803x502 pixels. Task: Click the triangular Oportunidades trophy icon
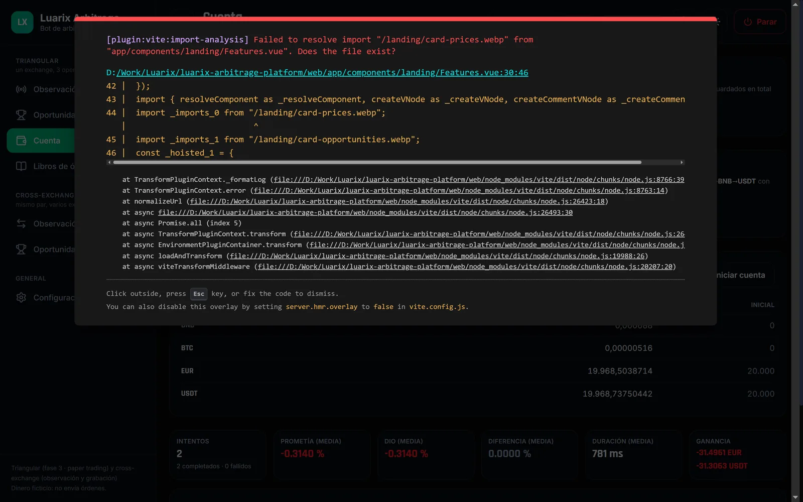coord(21,115)
